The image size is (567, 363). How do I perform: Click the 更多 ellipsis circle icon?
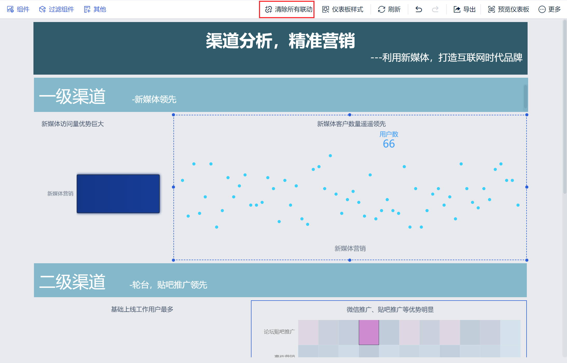542,9
